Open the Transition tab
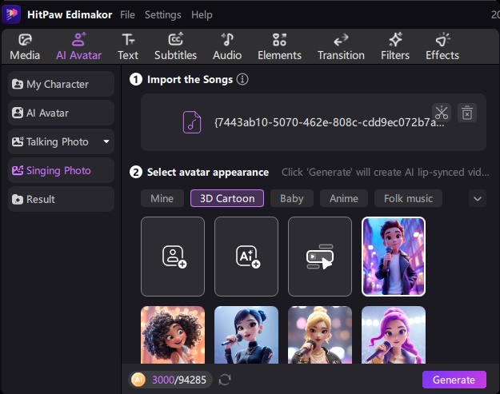The width and height of the screenshot is (500, 394). click(341, 47)
